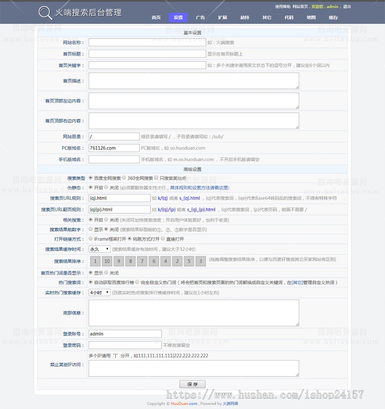Image resolution: width=385 pixels, height=409 pixels.
Task: Select 伪静态 开启 radio button
Action: point(91,187)
